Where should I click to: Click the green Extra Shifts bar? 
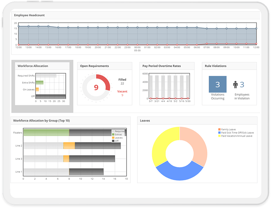point(39,82)
